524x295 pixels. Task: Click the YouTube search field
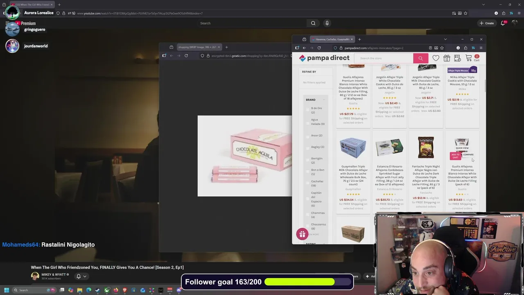point(252,23)
